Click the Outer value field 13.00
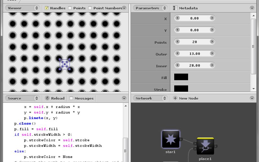The image size is (259, 162). (195, 54)
